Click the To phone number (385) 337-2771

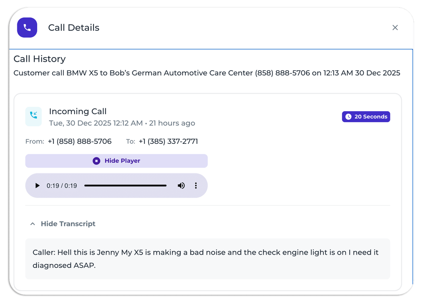[x=168, y=141]
